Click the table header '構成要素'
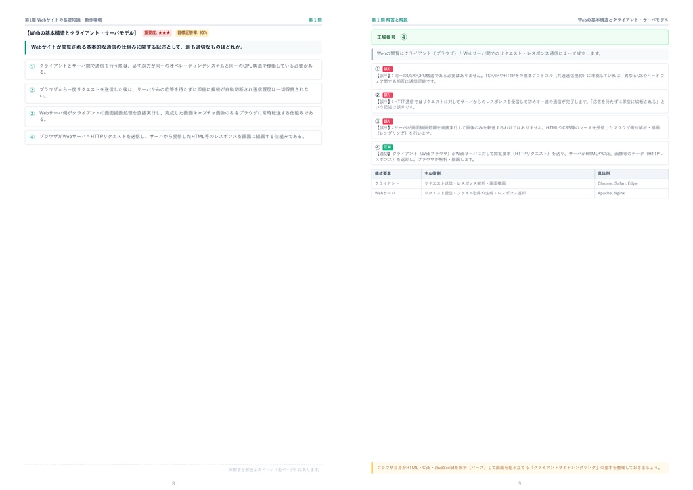 (397, 174)
